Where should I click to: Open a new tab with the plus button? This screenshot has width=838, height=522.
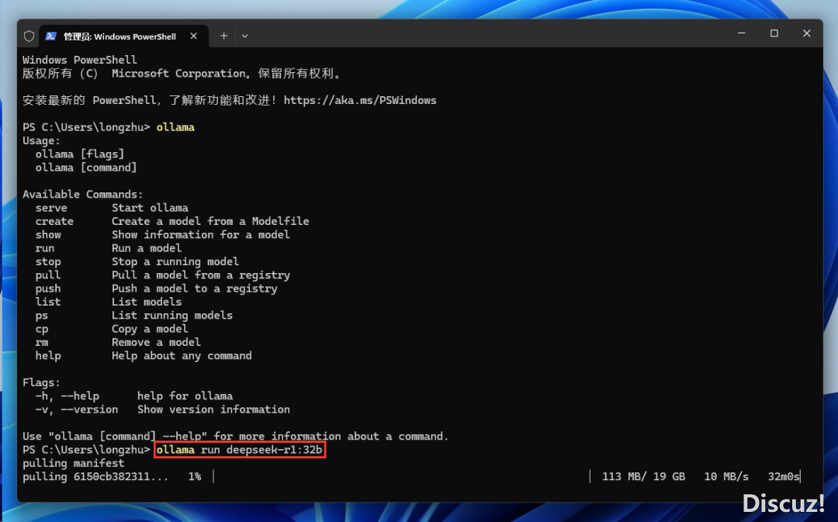(x=223, y=36)
